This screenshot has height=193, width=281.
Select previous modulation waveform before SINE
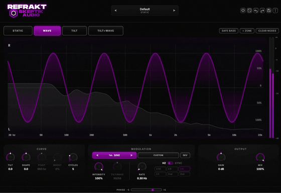97,155
